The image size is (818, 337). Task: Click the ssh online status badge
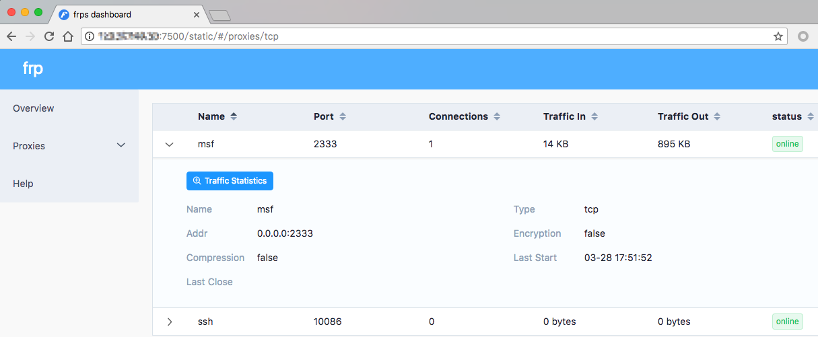coord(788,322)
